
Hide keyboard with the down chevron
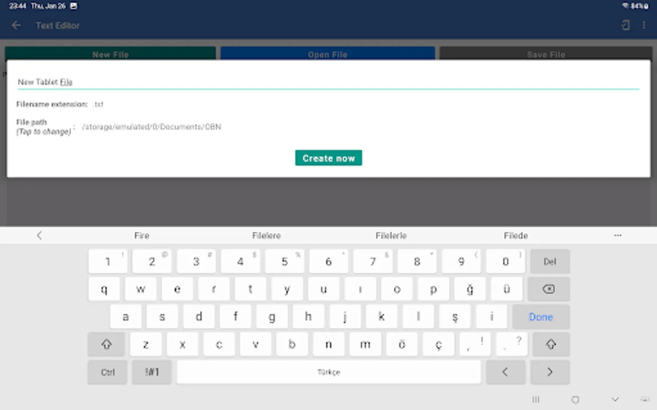point(615,400)
